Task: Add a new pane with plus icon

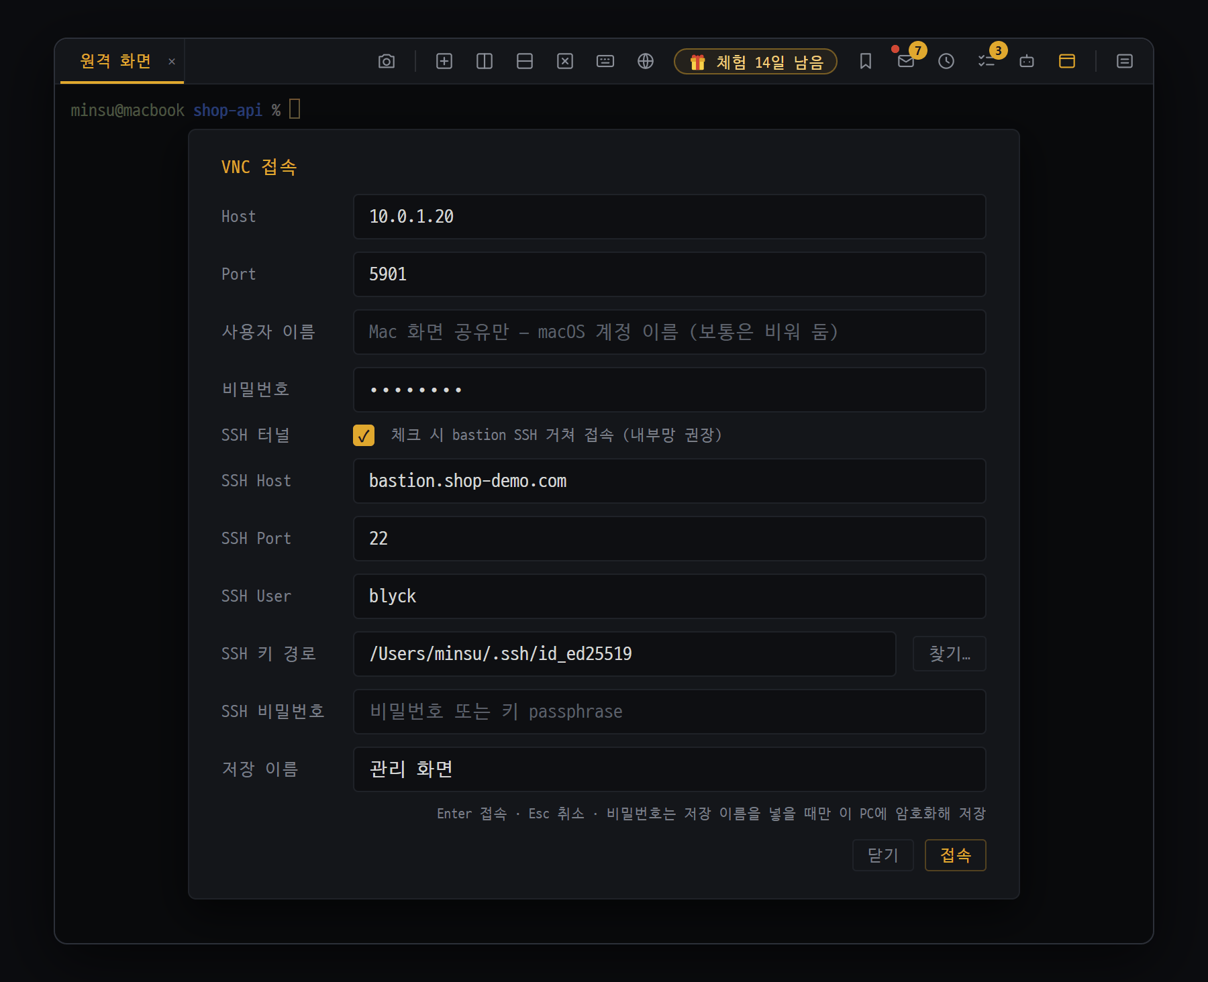Action: 444,62
